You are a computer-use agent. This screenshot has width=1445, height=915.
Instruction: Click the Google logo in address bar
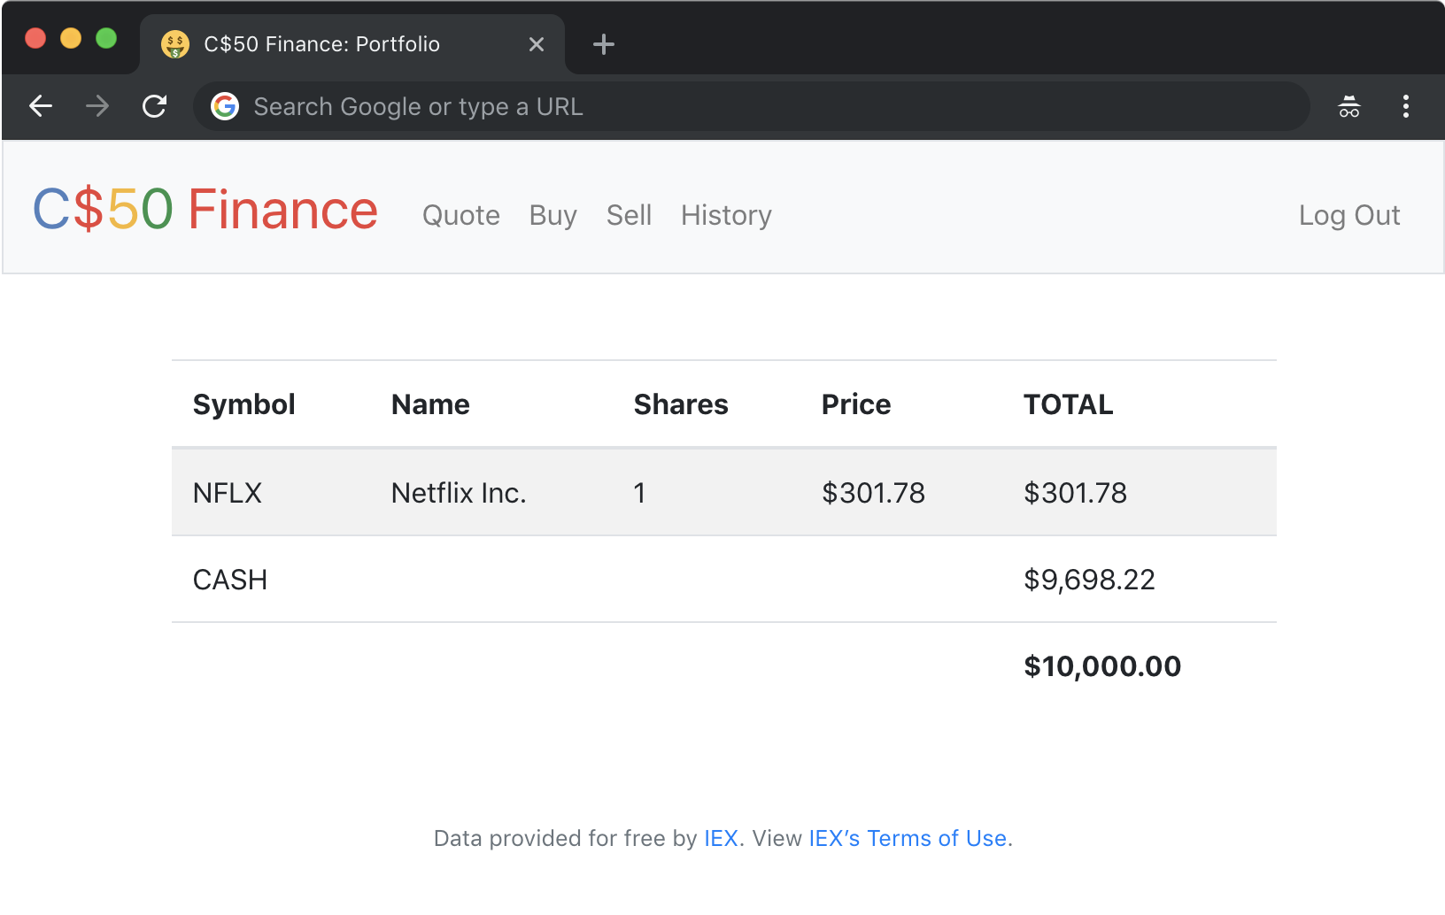225,107
